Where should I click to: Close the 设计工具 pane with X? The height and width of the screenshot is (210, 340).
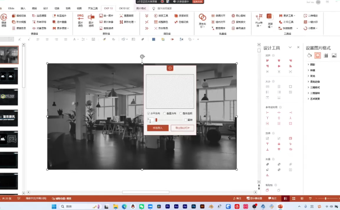pyautogui.click(x=298, y=47)
